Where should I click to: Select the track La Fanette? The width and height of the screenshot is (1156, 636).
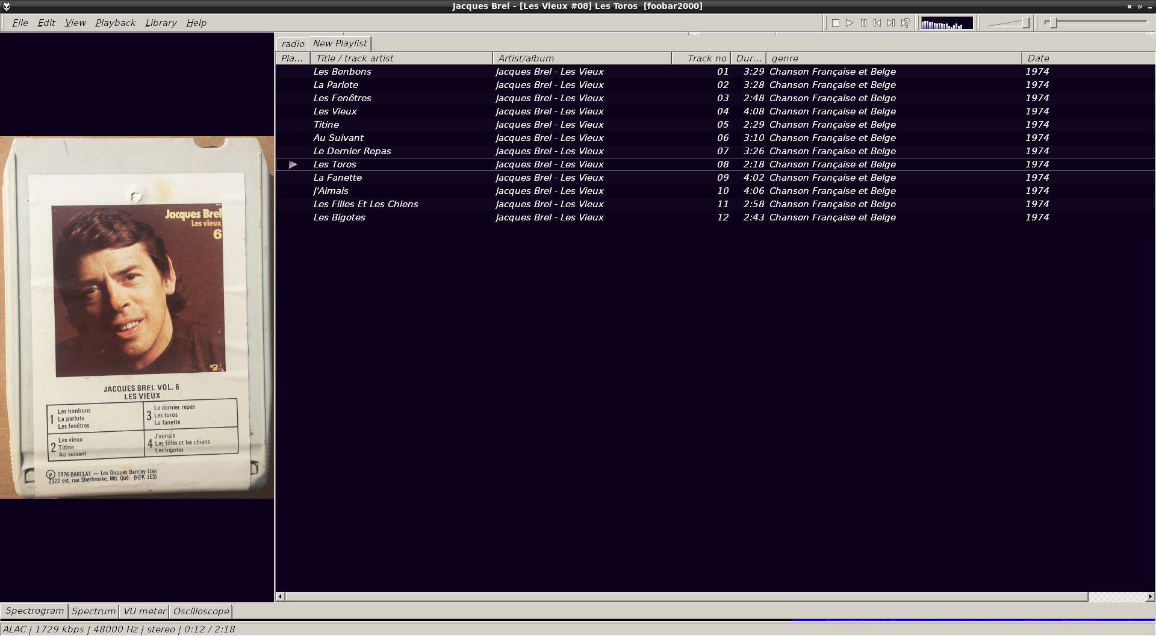[x=715, y=178]
